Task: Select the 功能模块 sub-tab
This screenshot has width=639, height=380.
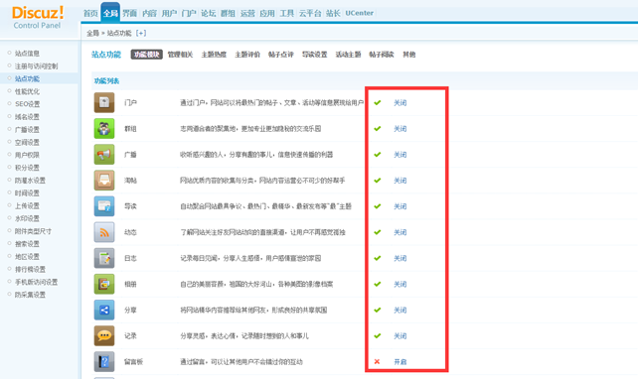Action: [147, 55]
